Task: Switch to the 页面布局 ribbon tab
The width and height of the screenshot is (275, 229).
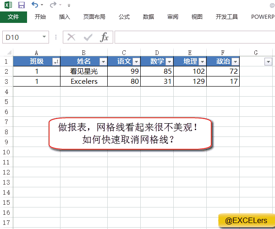Action: click(94, 17)
